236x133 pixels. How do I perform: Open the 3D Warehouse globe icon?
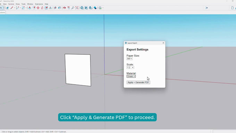[82, 8]
